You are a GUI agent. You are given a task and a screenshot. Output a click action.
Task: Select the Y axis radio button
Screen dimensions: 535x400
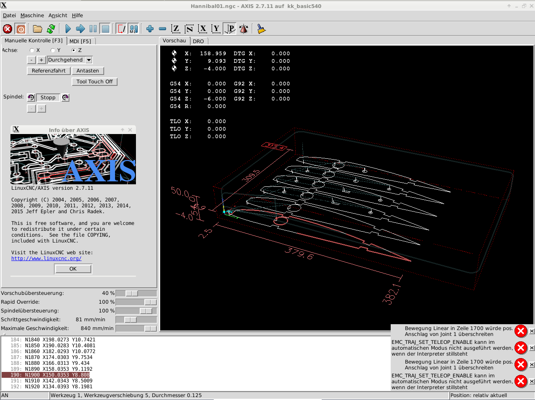pos(53,50)
